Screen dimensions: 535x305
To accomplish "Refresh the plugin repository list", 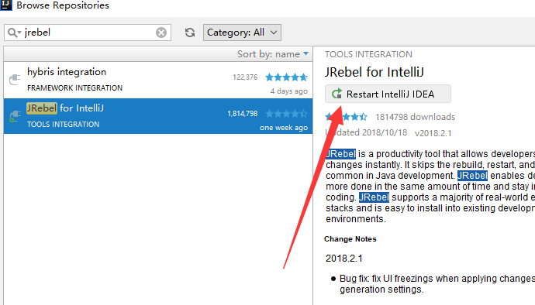I will [x=190, y=33].
